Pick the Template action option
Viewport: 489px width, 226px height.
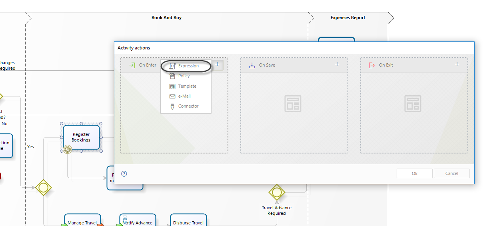[187, 86]
